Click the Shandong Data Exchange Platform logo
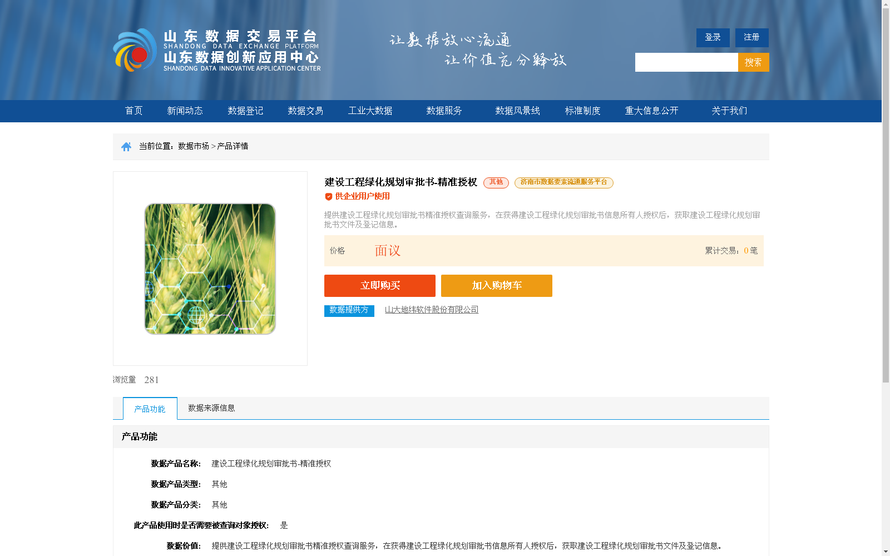Viewport: 890px width, 556px height. point(217,50)
